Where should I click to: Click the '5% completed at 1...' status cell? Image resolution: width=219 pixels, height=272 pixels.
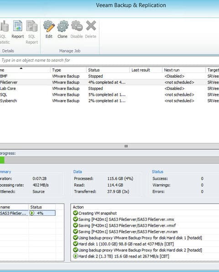pos(107,94)
